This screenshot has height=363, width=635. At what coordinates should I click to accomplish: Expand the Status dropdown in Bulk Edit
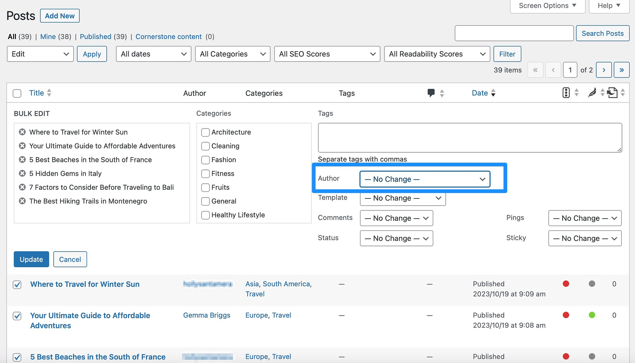[x=396, y=238]
